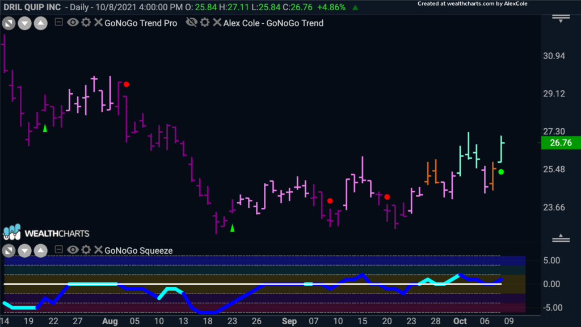
Task: Click the red NoGo dot in early August
Action: pyautogui.click(x=127, y=85)
